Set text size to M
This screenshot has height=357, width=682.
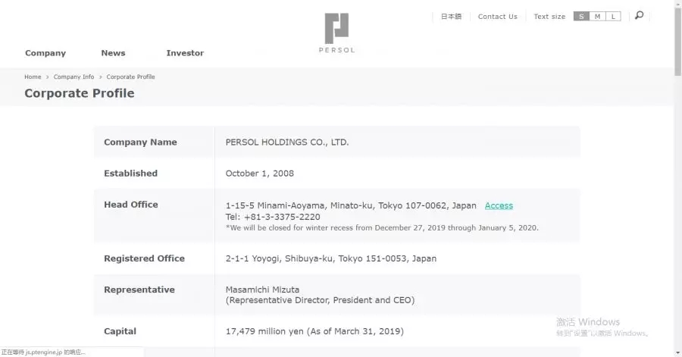click(597, 17)
